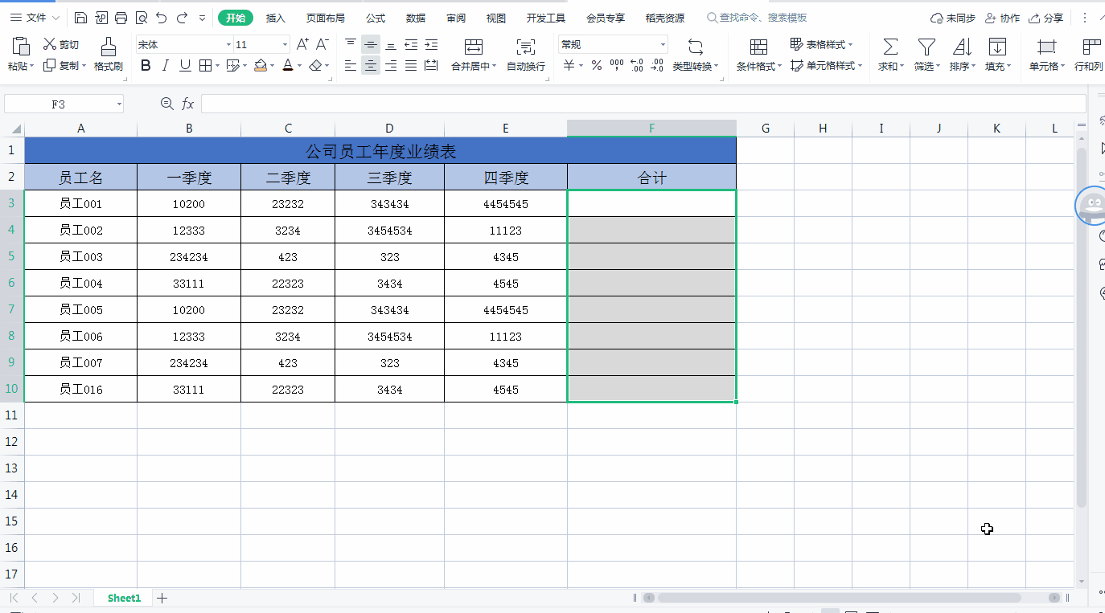Screen dimensions: 1105x613
Task: Click the 协作 Collaborate button
Action: (x=1002, y=18)
